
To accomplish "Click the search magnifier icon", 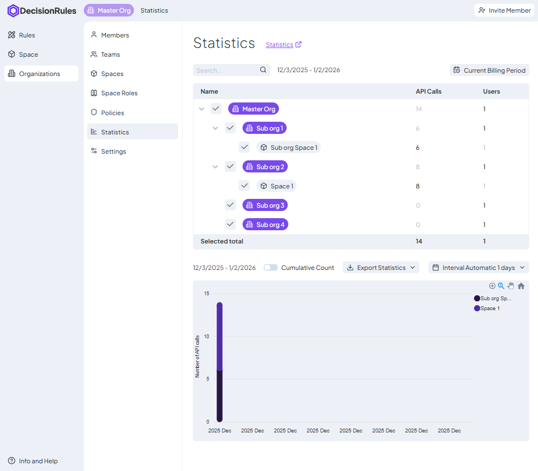I will pos(263,70).
